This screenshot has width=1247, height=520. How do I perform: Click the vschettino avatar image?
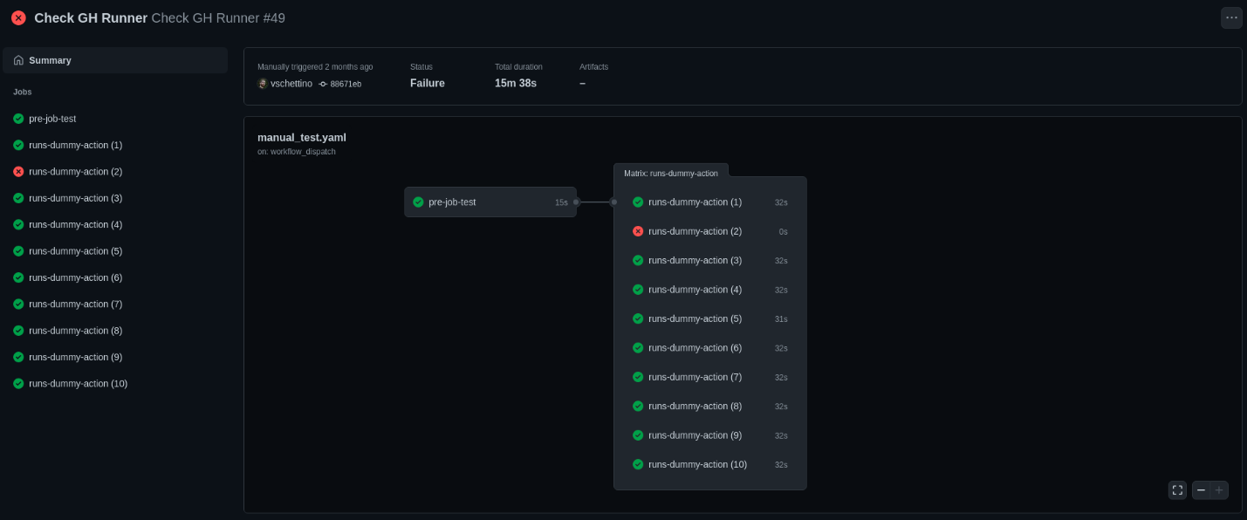tap(263, 84)
